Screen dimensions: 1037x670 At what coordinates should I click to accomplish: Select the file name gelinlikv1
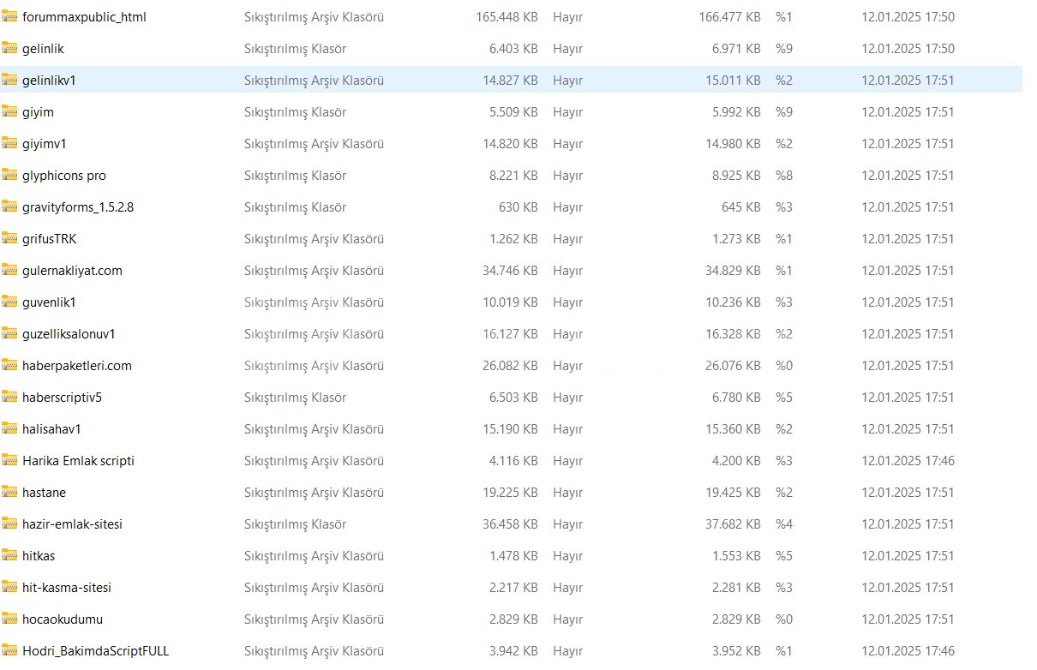49,81
